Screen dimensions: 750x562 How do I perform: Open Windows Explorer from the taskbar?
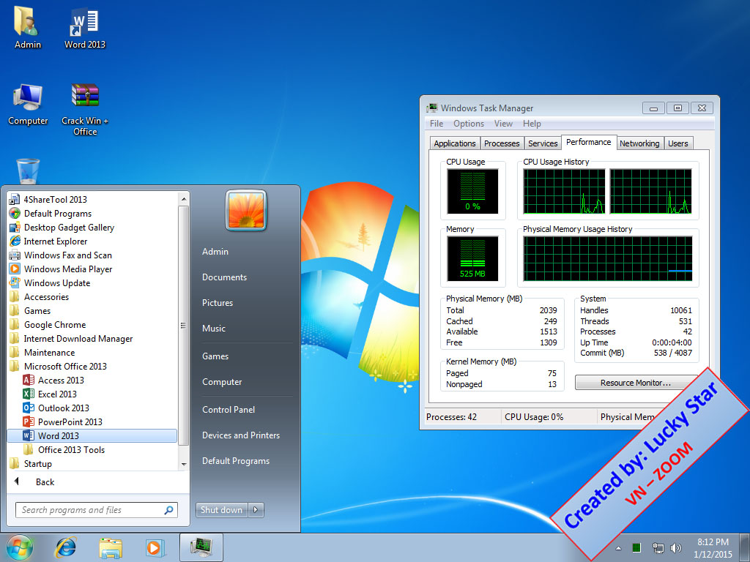point(110,547)
